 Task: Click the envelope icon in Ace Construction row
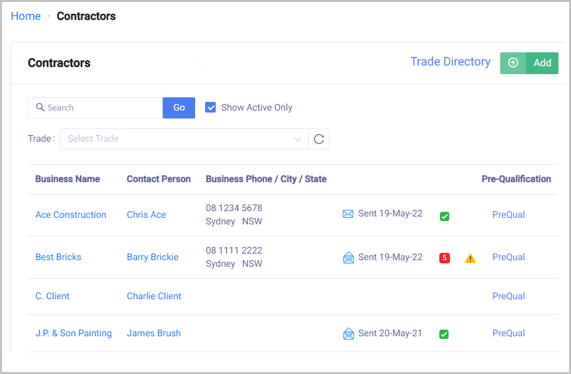tap(348, 214)
